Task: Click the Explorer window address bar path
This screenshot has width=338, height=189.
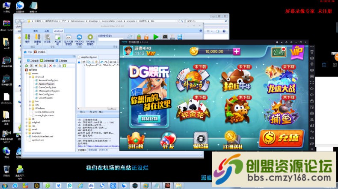Action: click(103, 21)
